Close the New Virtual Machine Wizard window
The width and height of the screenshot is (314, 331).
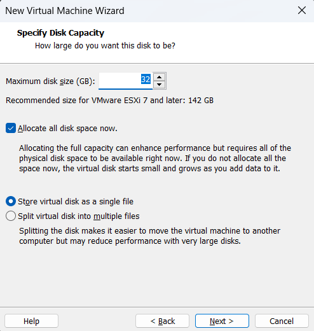pyautogui.click(x=302, y=10)
